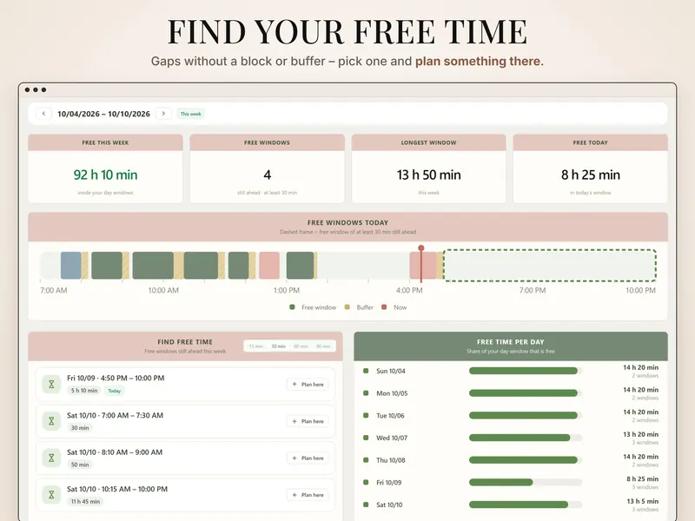Click the 13 h 20 min value for Wed 10/07
The image size is (695, 521).
coord(640,434)
